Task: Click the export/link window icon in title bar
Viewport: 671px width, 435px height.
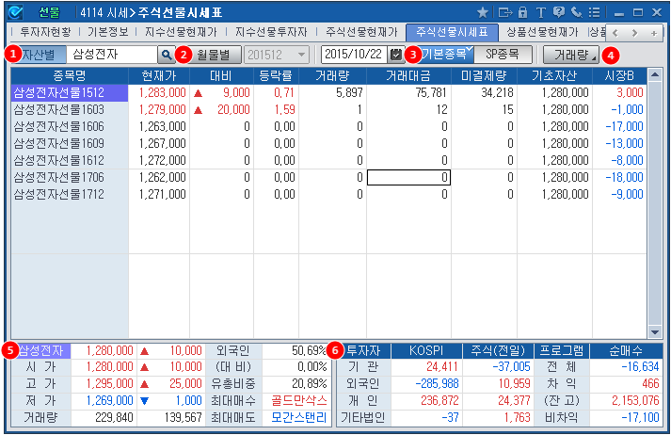Action: tap(505, 12)
